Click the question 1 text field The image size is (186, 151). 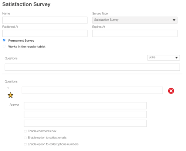tap(92, 90)
